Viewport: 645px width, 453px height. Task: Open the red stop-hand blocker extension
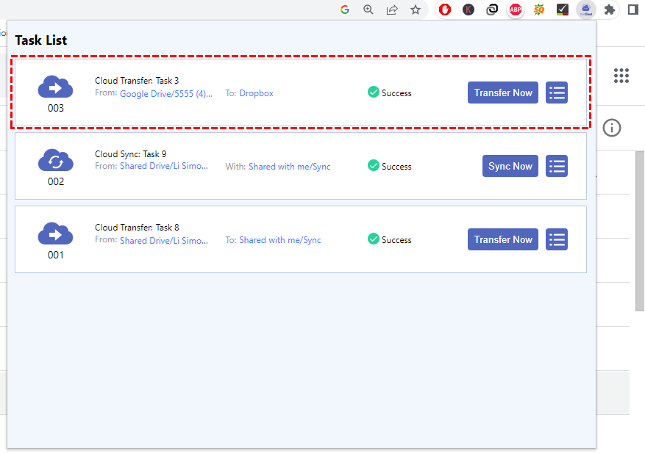click(x=445, y=10)
